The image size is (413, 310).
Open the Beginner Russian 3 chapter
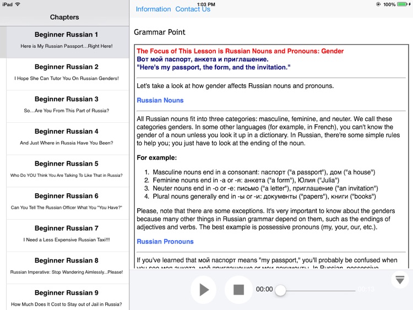(x=67, y=107)
